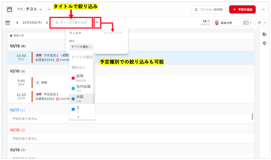Screen dimensions: 271x160
Task: Click the 10月15日(木) date label
Action: [x=32, y=23]
